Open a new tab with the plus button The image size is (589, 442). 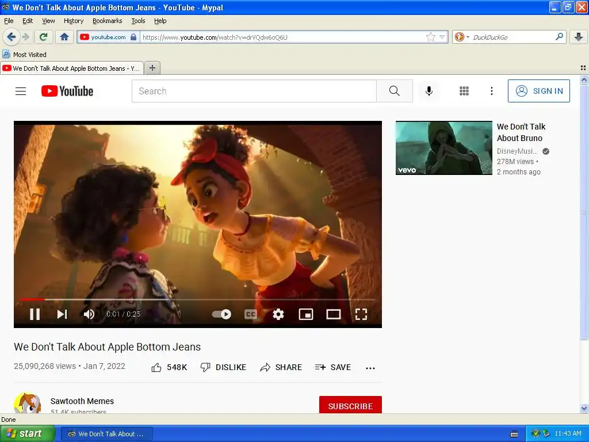[x=152, y=68]
